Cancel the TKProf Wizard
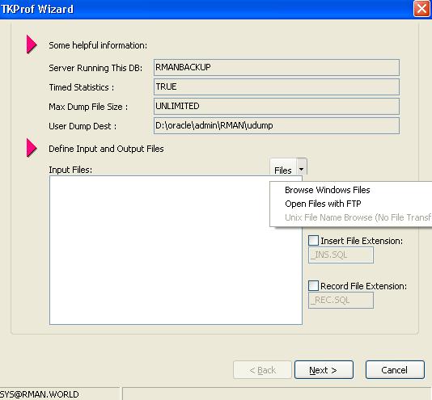The width and height of the screenshot is (432, 400). pyautogui.click(x=395, y=370)
